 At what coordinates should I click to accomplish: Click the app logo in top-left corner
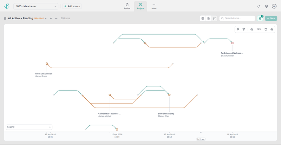coord(6,6)
